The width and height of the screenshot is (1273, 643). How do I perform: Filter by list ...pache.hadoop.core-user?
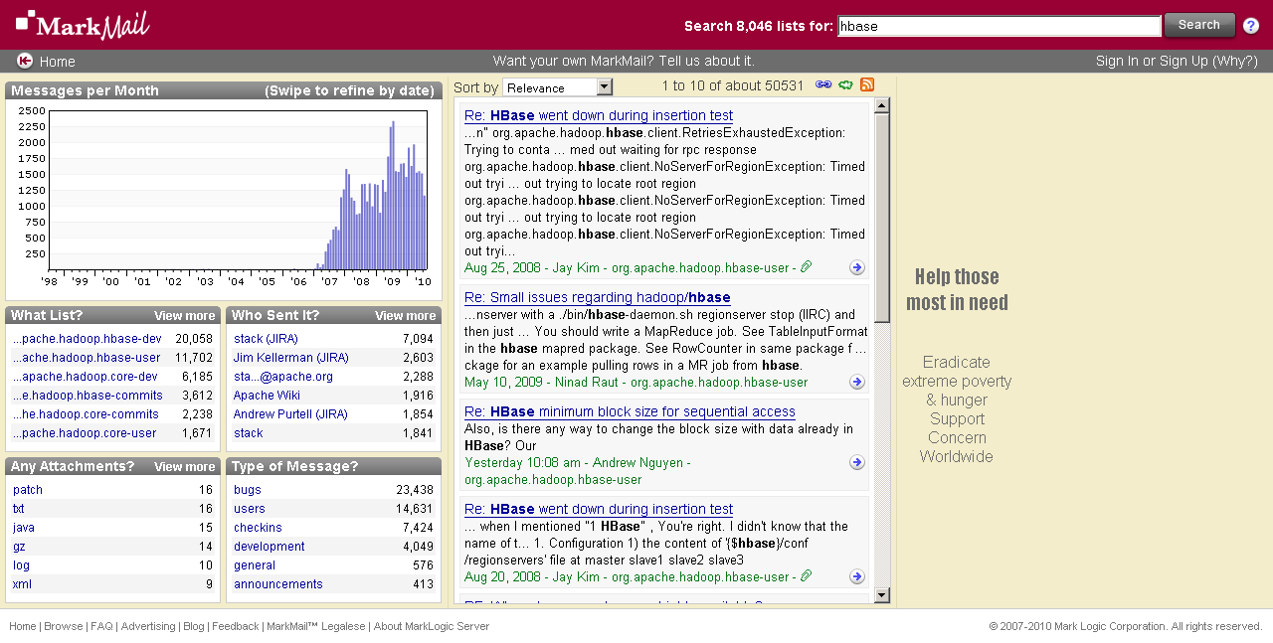coord(85,433)
